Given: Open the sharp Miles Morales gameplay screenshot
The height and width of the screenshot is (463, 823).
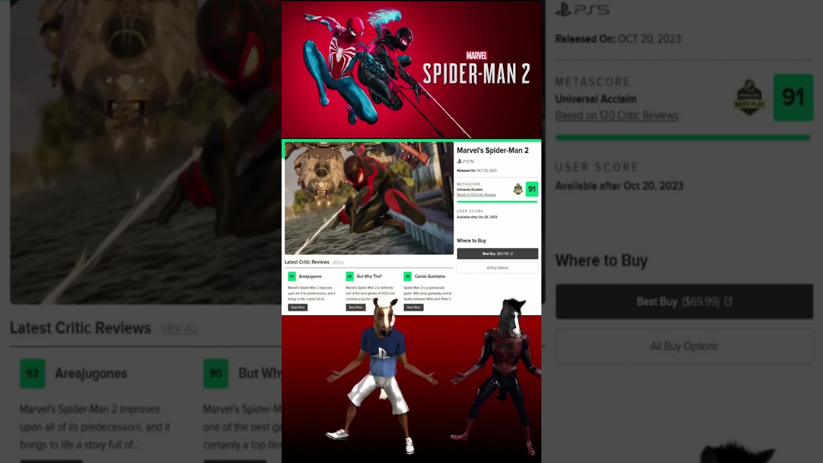Looking at the screenshot, I should (x=369, y=199).
